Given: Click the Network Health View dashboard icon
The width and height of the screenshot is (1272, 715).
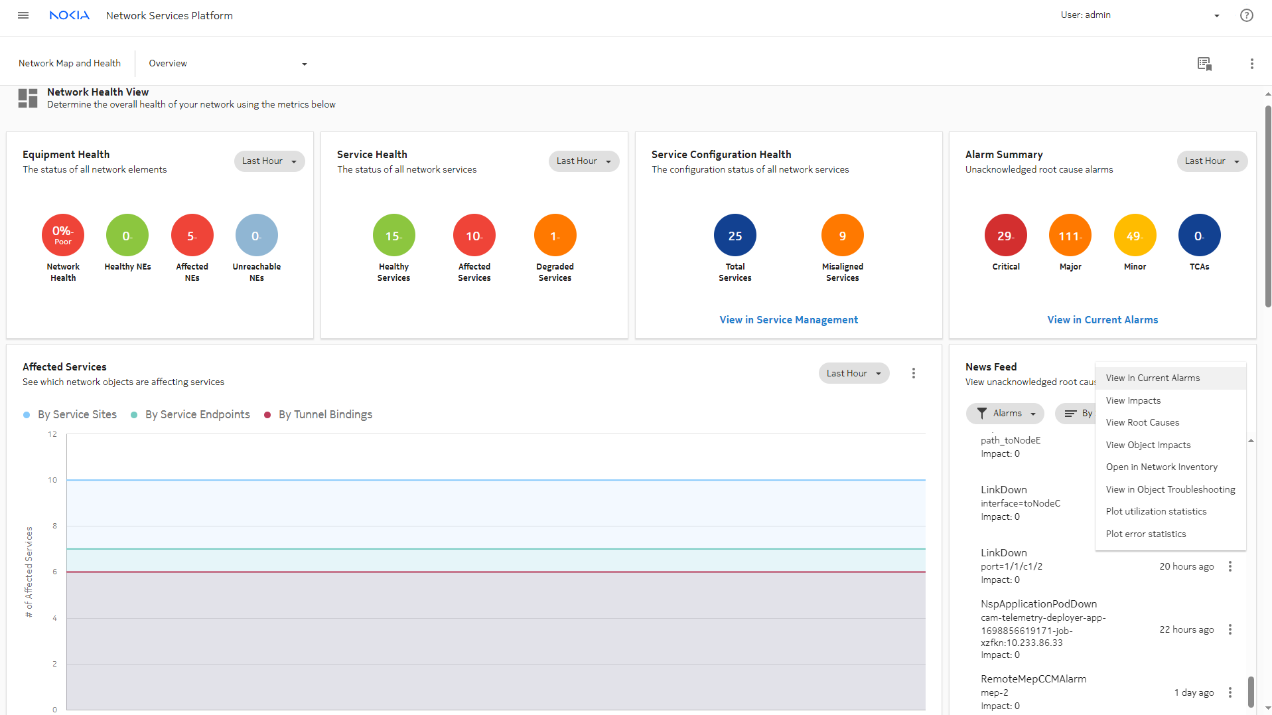Looking at the screenshot, I should [x=28, y=98].
